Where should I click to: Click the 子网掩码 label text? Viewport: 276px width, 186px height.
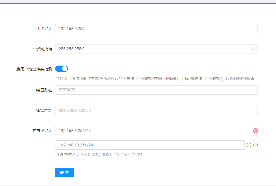click(44, 49)
